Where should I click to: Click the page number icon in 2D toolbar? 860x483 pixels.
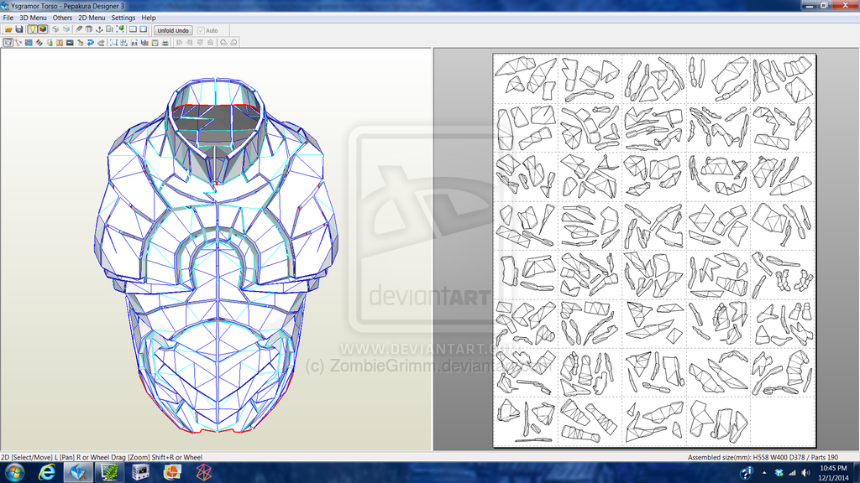coord(134,42)
